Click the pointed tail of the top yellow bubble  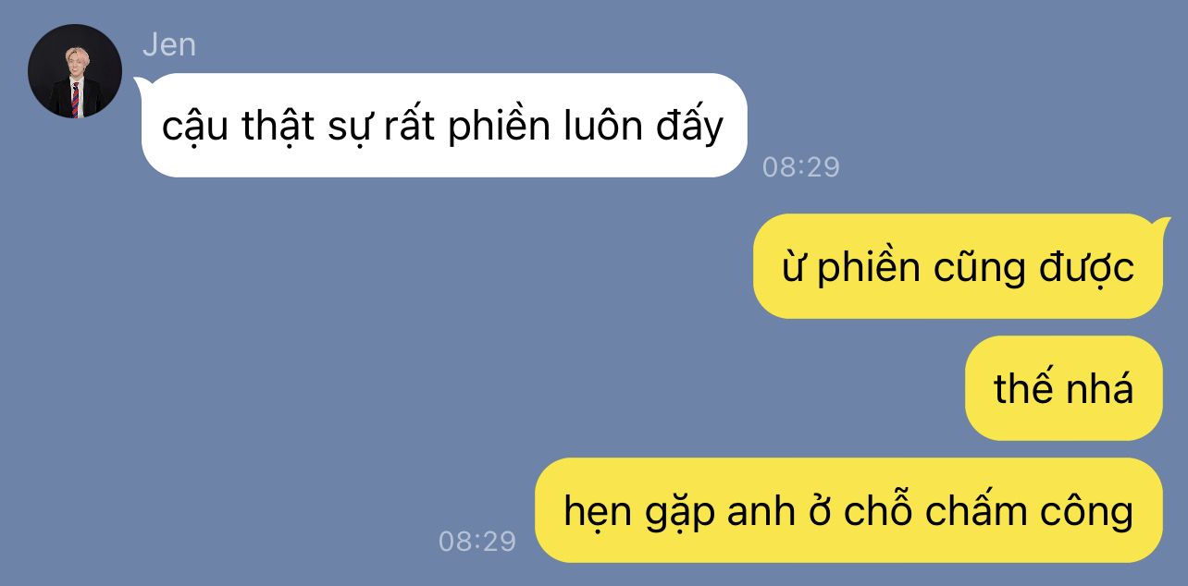[1162, 224]
